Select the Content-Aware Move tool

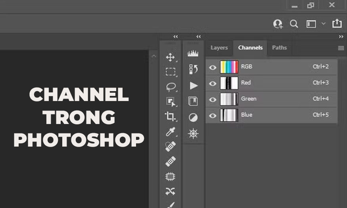[x=170, y=191]
